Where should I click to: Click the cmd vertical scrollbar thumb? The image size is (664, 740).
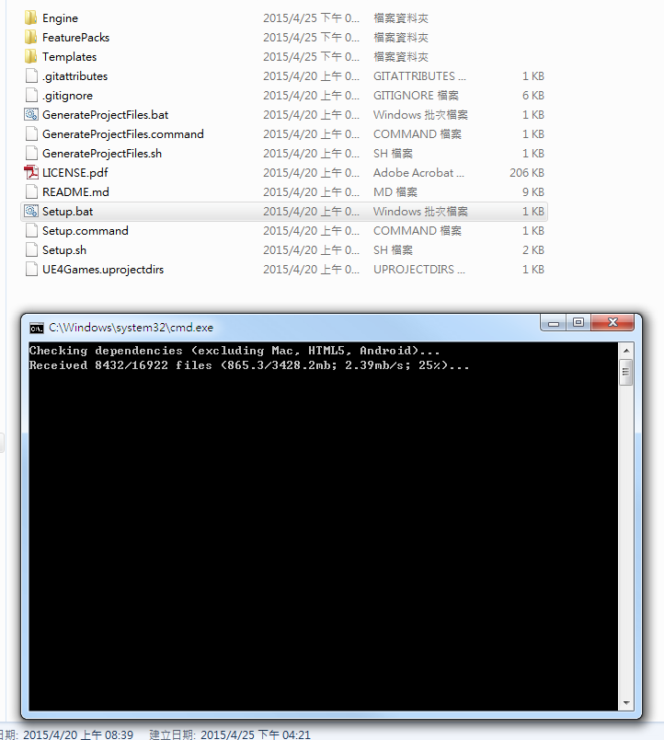pos(626,372)
